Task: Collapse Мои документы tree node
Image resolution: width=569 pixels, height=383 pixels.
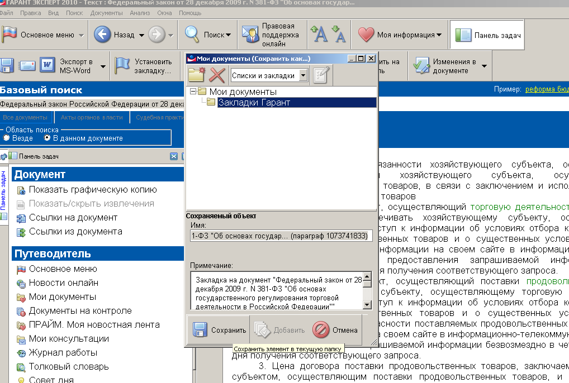Action: 193,92
